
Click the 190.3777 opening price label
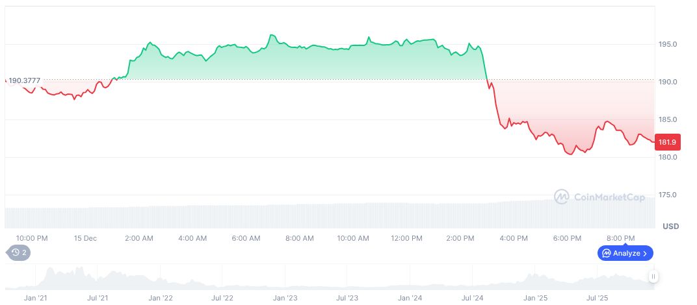tap(24, 80)
